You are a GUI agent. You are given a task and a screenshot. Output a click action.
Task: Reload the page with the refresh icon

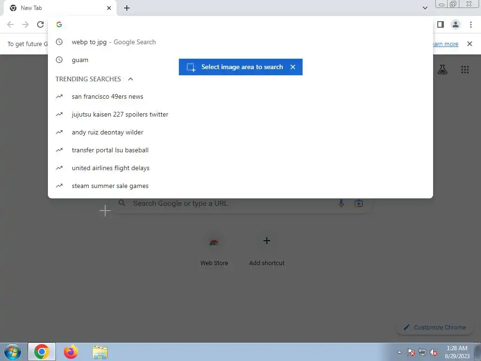tap(40, 24)
